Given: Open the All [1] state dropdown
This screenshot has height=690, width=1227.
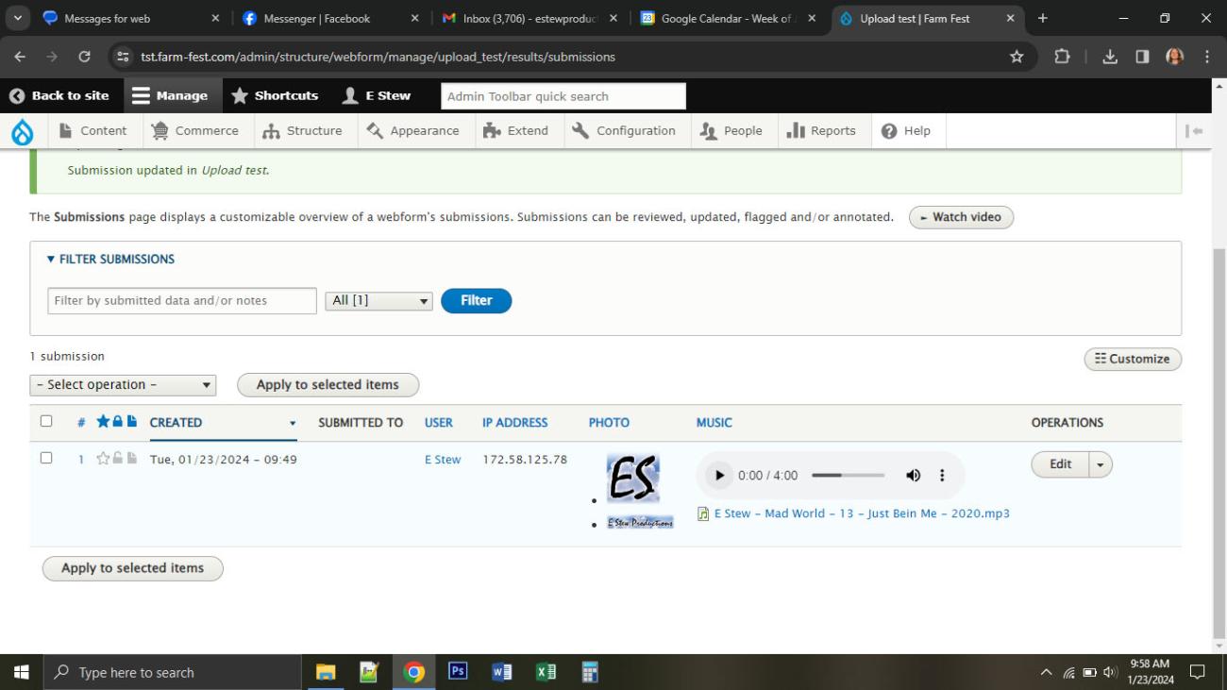Looking at the screenshot, I should click(x=378, y=301).
